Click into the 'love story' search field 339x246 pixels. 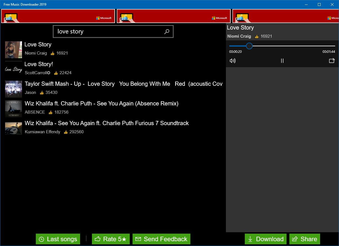(x=113, y=31)
